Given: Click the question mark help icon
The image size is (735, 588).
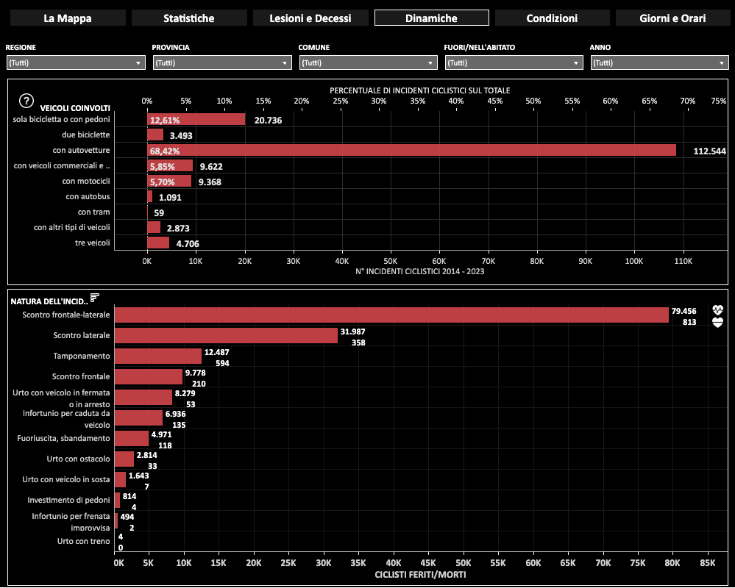Looking at the screenshot, I should [x=26, y=101].
